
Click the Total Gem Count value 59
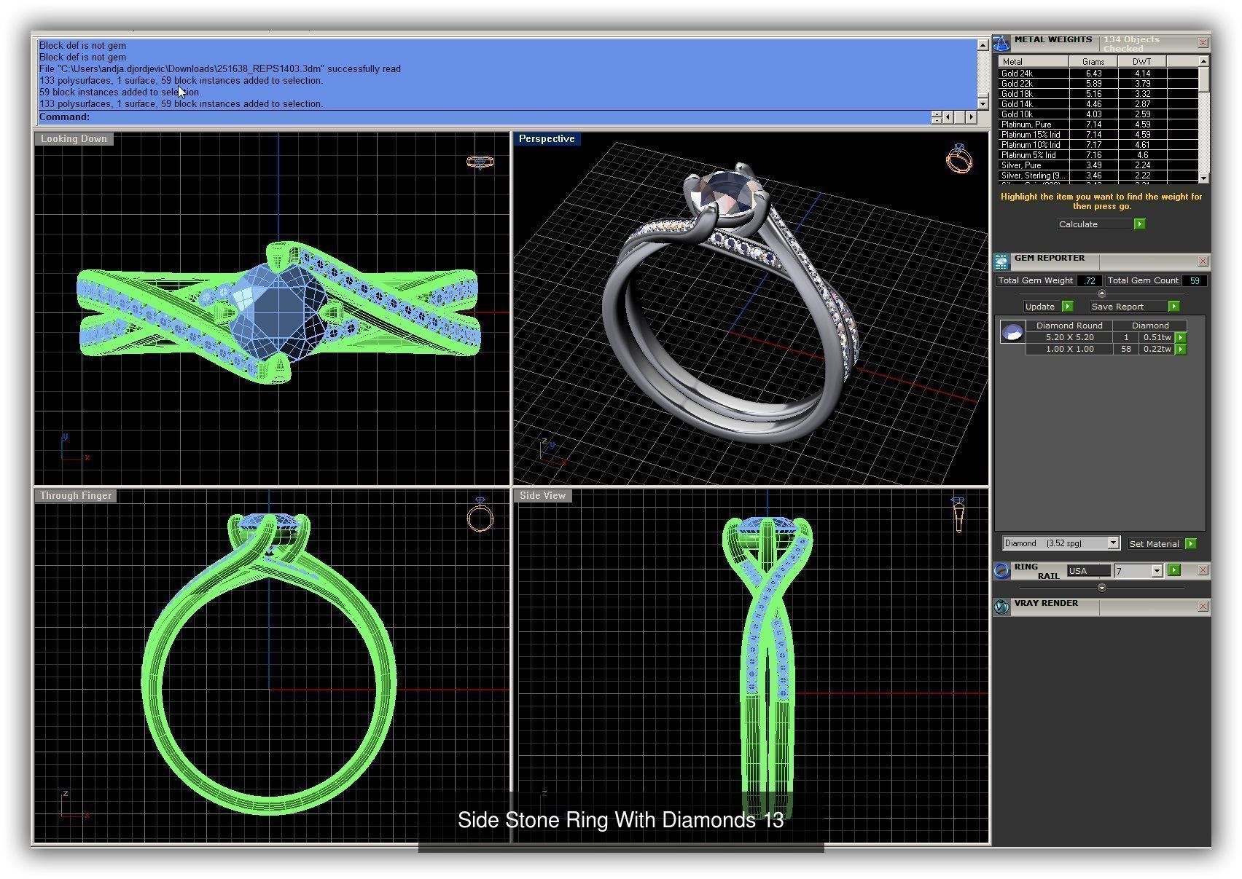(1195, 280)
